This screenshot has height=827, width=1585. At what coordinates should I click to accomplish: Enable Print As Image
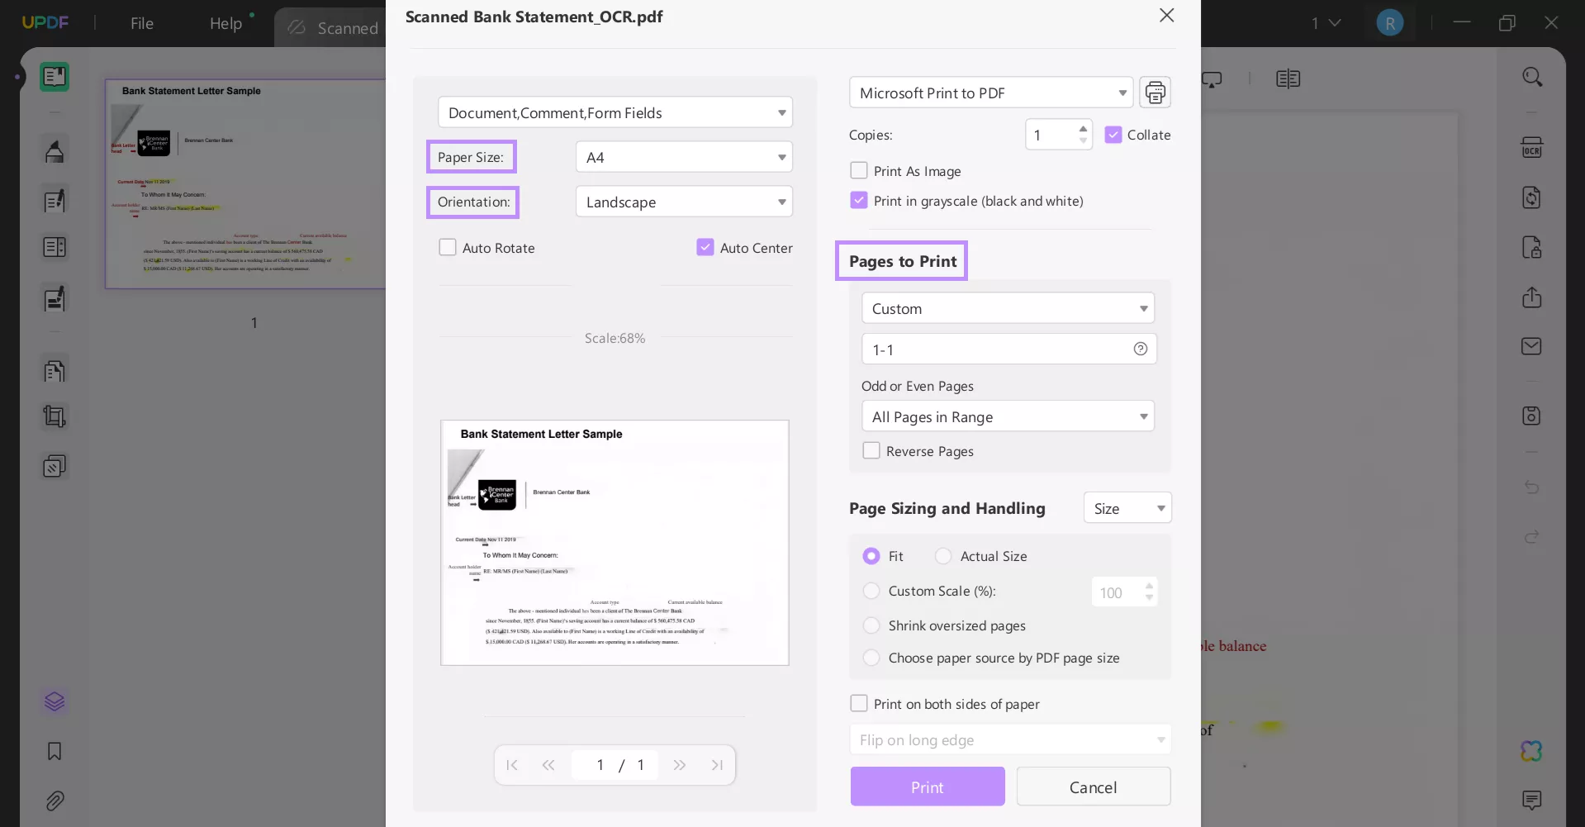click(x=859, y=170)
